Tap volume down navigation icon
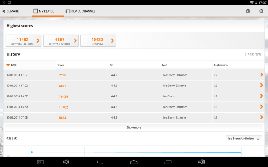 click(66, 162)
